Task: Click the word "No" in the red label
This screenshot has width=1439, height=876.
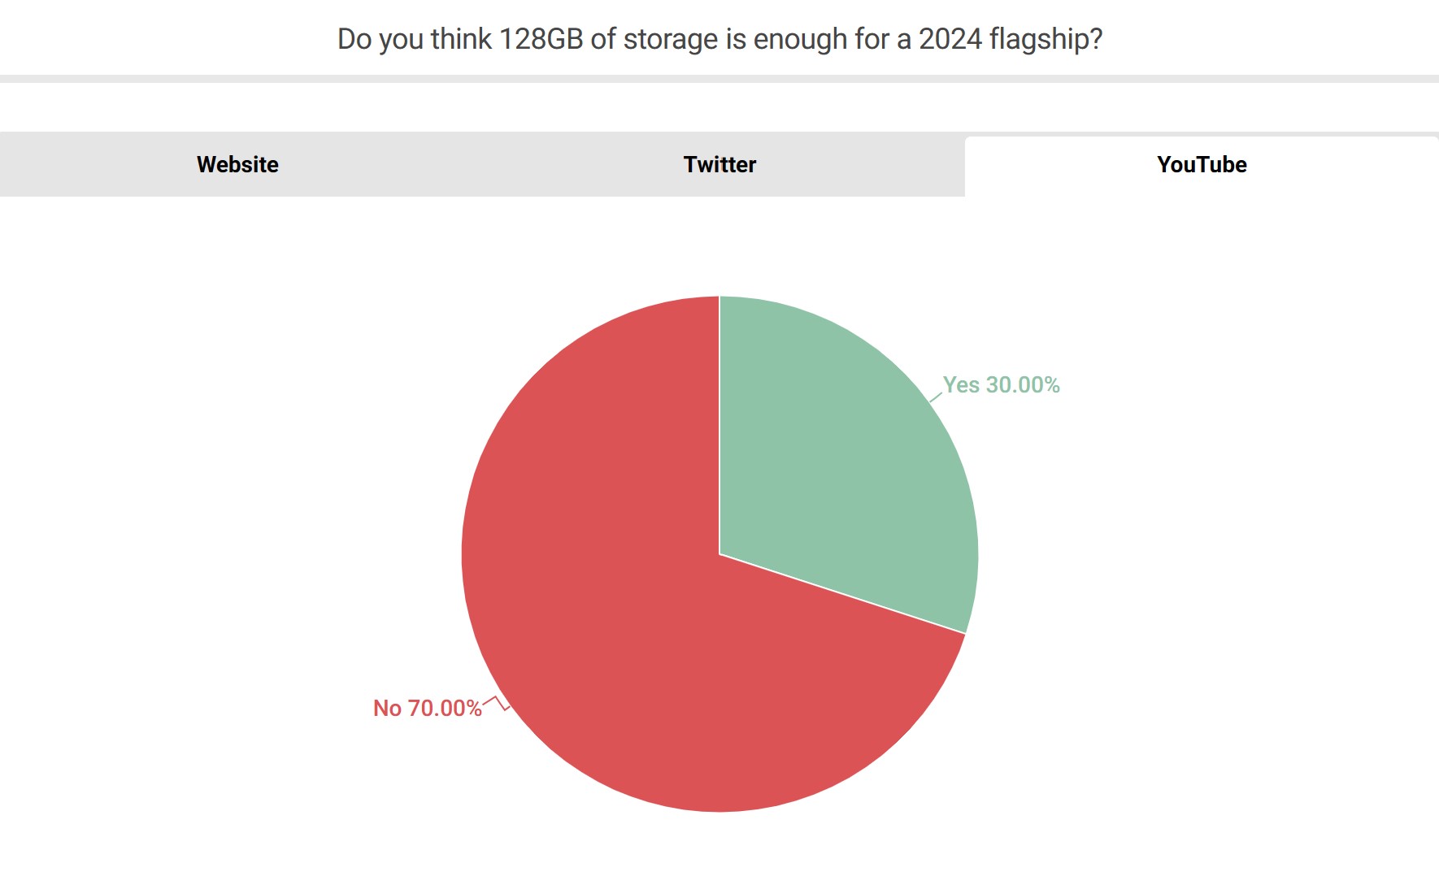Action: point(387,709)
